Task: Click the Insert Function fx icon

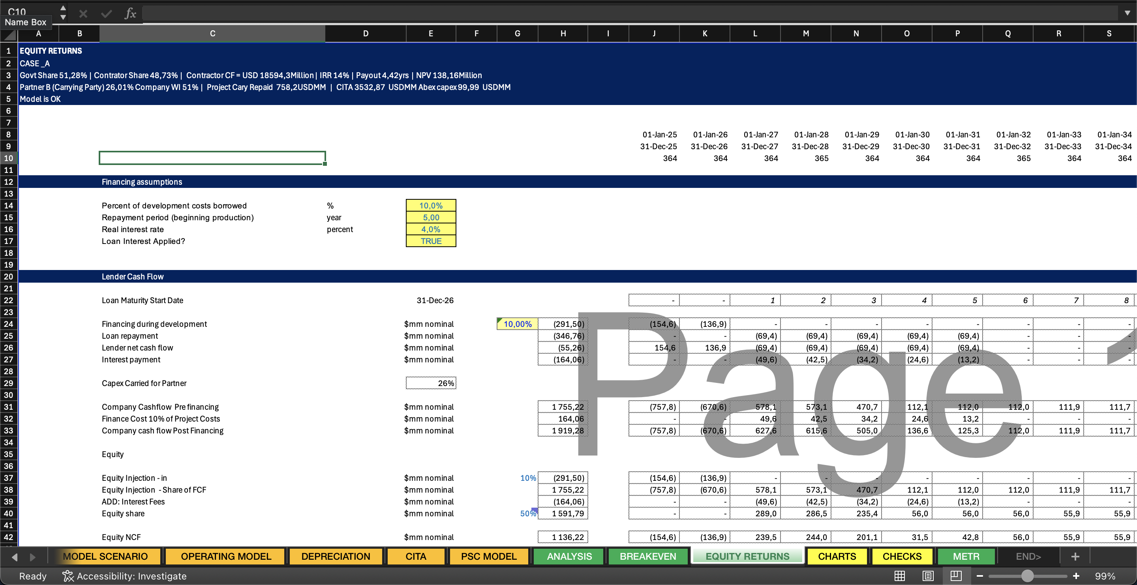Action: point(130,13)
